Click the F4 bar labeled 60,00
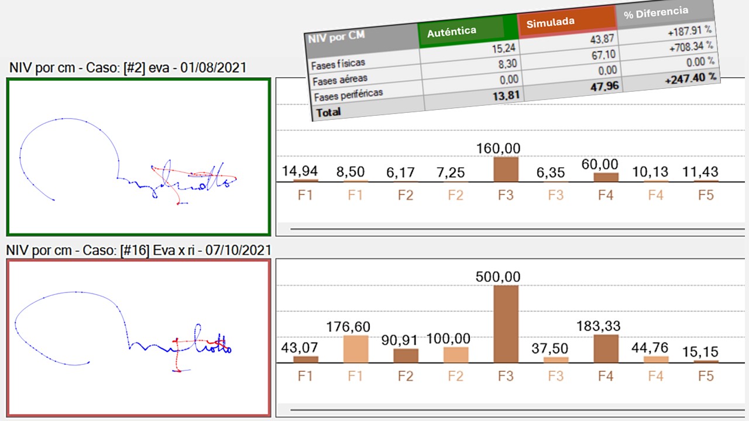 [606, 177]
